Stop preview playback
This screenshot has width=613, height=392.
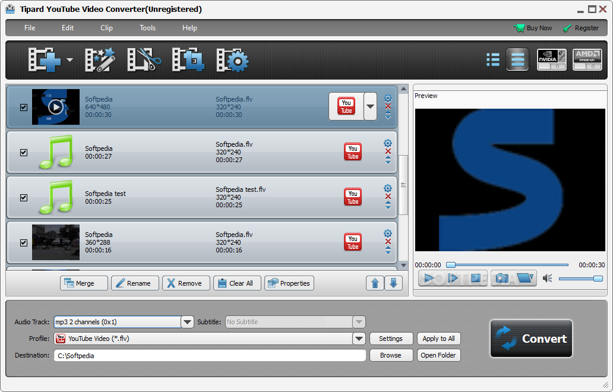(x=476, y=279)
